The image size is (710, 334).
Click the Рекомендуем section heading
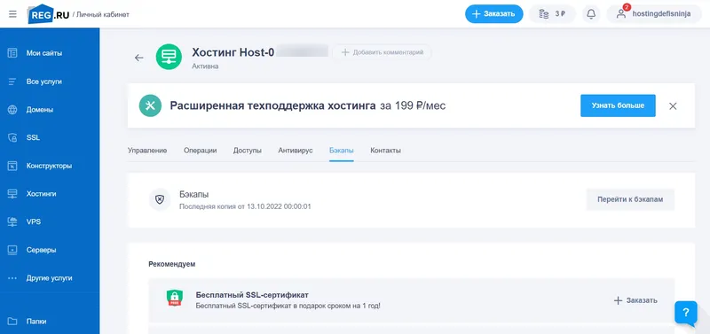[172, 264]
